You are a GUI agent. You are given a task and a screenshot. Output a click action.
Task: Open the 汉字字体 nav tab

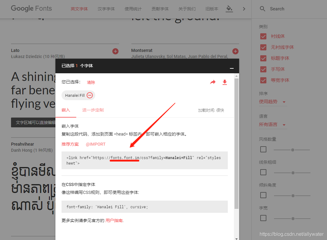(x=106, y=9)
